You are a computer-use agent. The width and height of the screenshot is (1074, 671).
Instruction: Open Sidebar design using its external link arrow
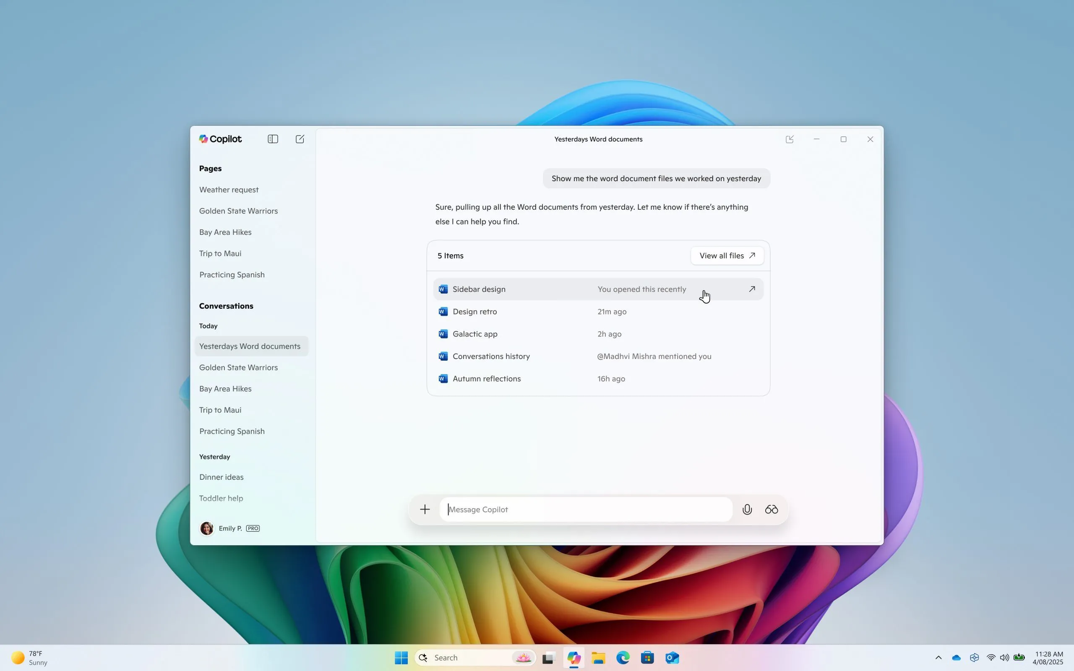point(752,289)
